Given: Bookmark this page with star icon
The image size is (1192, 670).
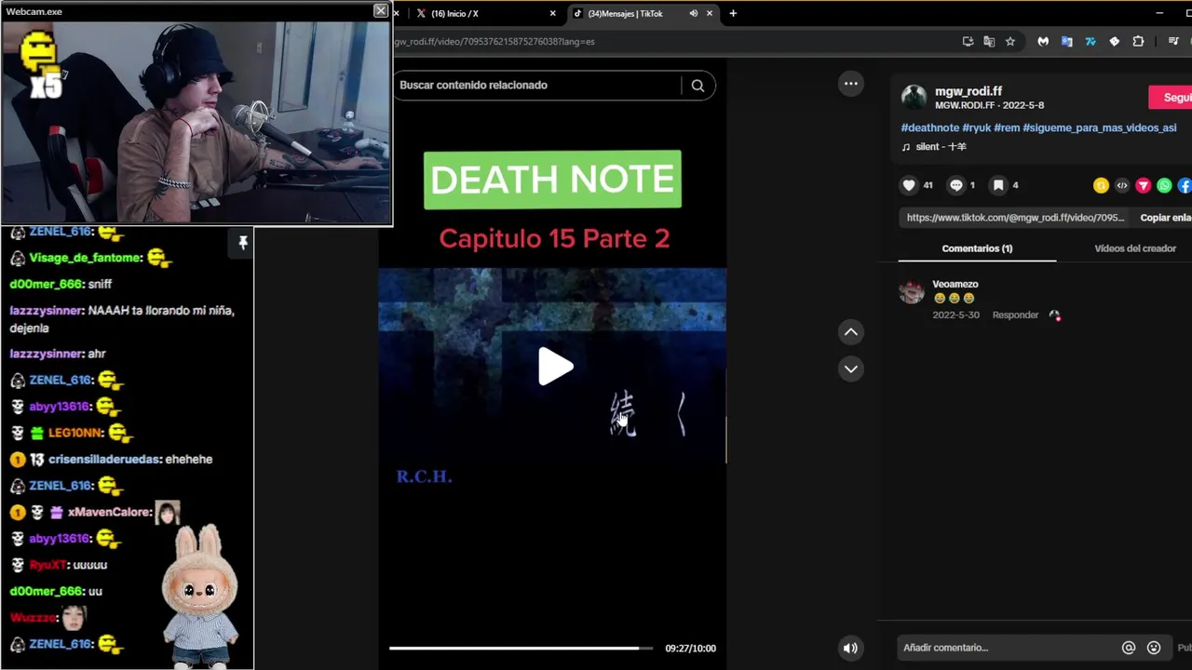Looking at the screenshot, I should pos(1010,41).
